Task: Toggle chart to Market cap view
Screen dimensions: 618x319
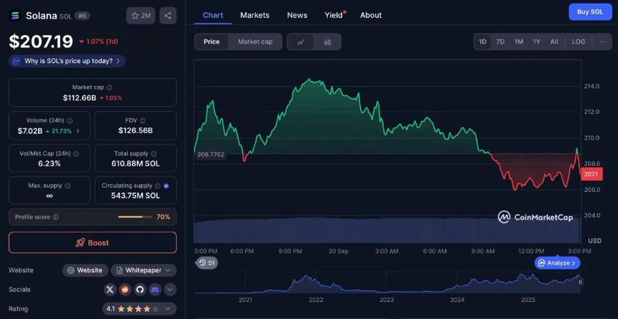Action: click(255, 42)
